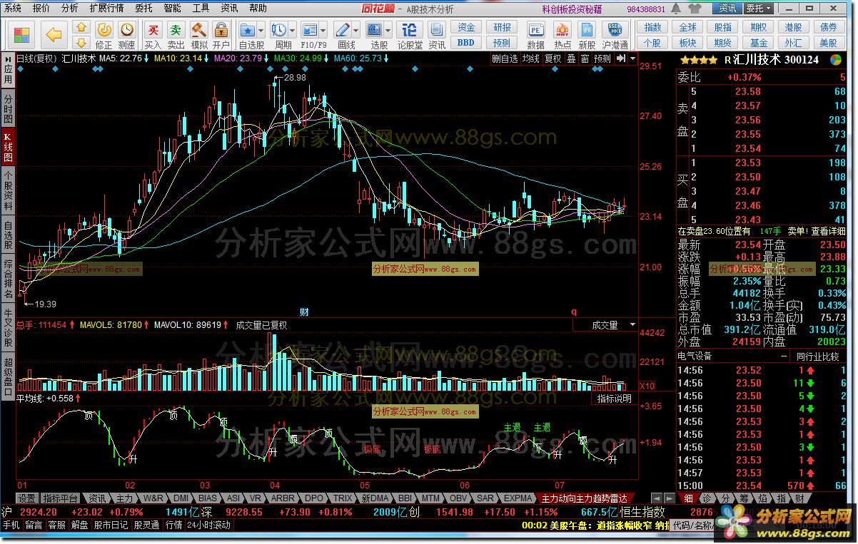The image size is (858, 544).
Task: Select the 自选股 side tab
Action: coord(8,235)
